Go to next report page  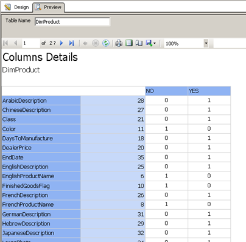coord(61,43)
